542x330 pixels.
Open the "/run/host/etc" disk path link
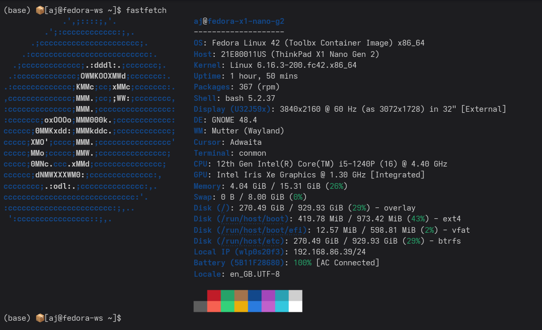coord(250,241)
